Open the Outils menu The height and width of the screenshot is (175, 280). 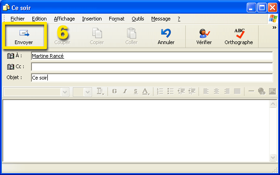pyautogui.click(x=138, y=19)
